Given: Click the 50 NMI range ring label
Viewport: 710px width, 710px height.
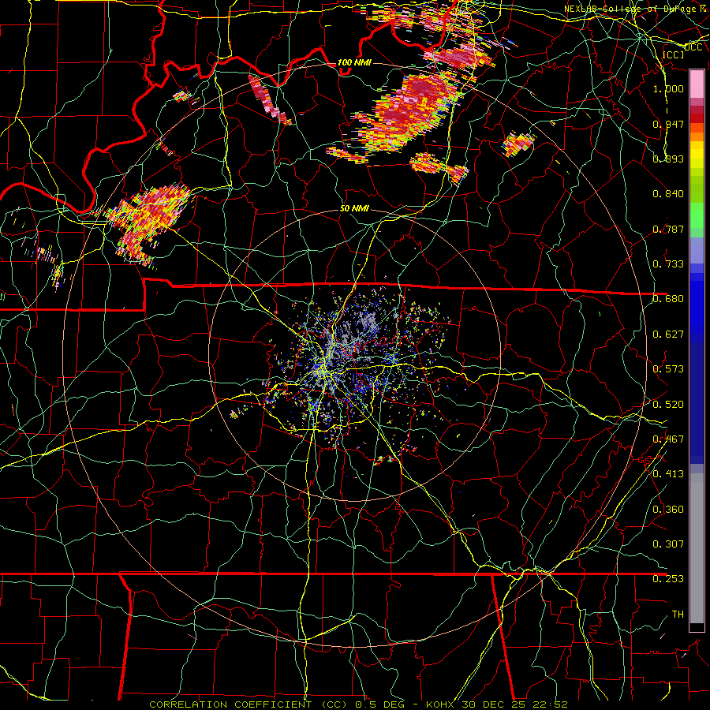Looking at the screenshot, I should [354, 209].
